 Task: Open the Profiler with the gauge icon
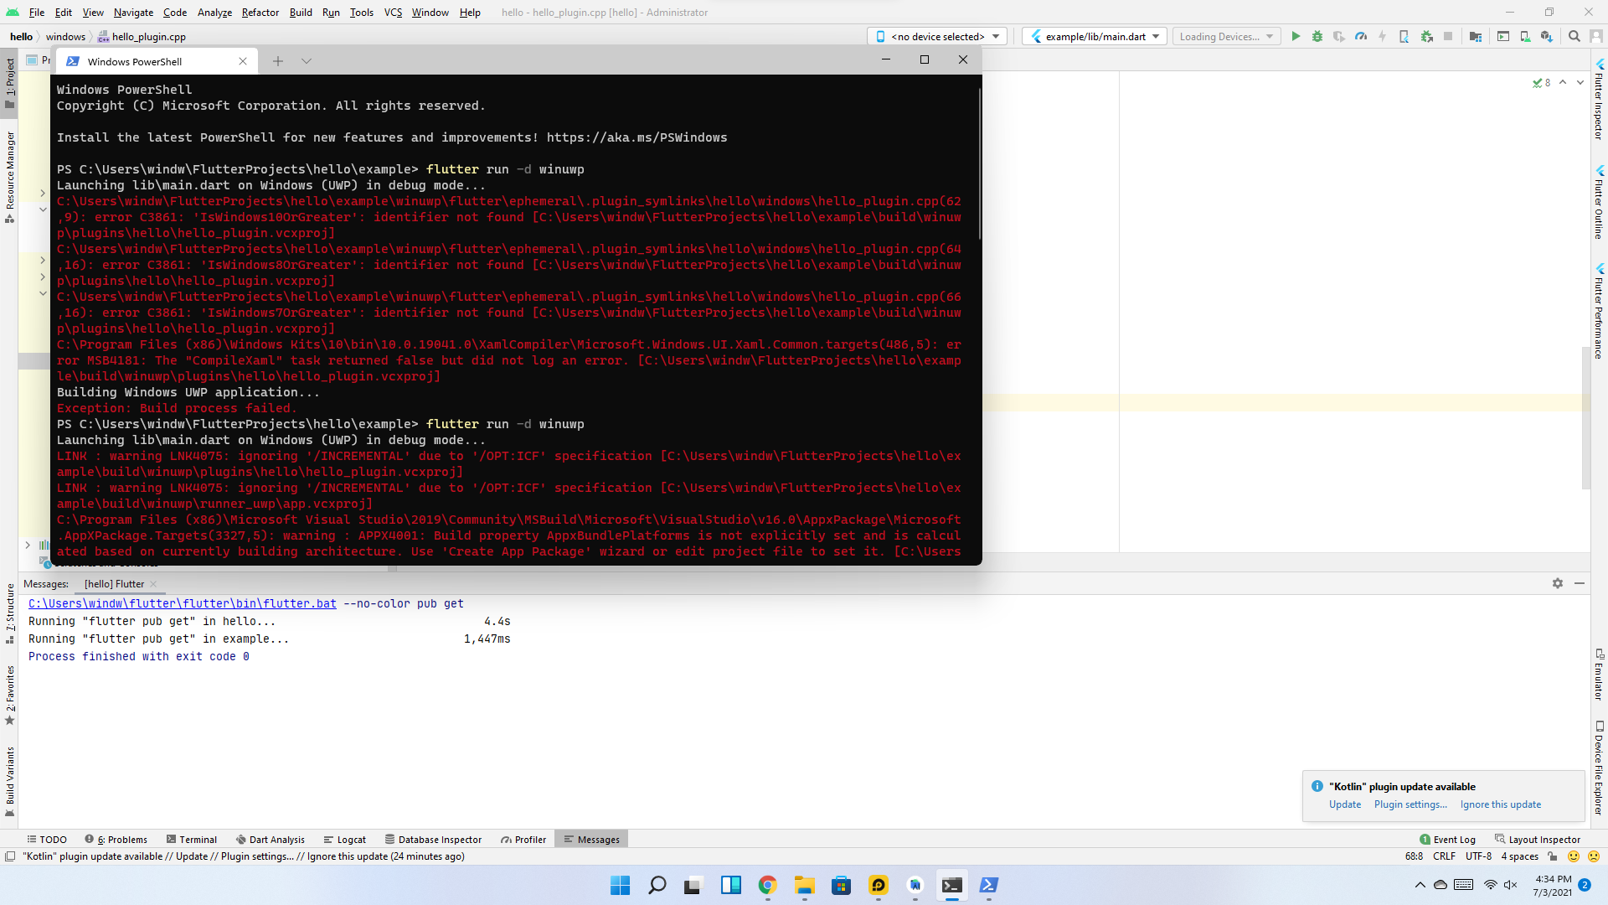[x=1360, y=36]
